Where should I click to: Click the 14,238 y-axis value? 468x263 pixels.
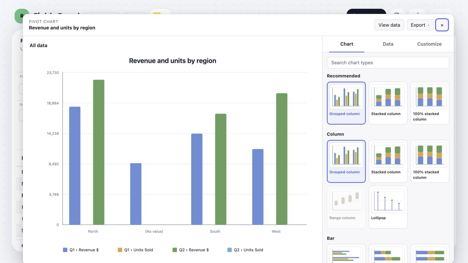click(x=53, y=133)
